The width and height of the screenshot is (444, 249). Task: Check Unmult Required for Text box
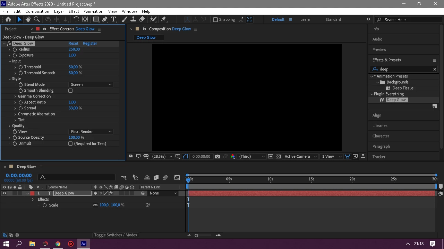[x=70, y=144]
